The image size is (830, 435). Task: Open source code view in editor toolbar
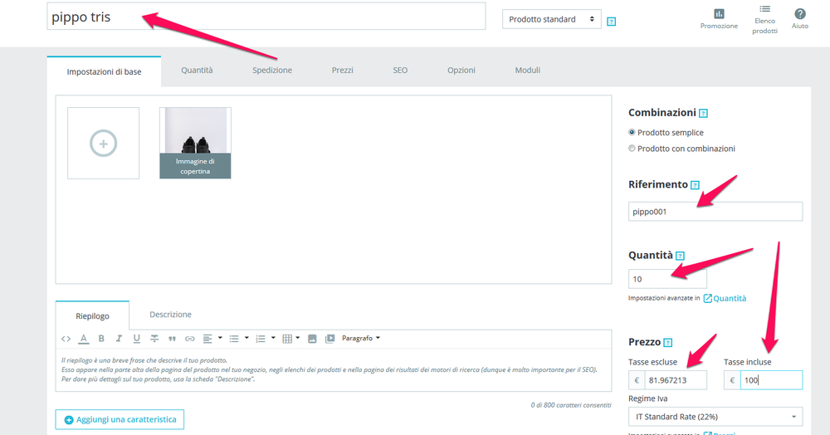[66, 339]
